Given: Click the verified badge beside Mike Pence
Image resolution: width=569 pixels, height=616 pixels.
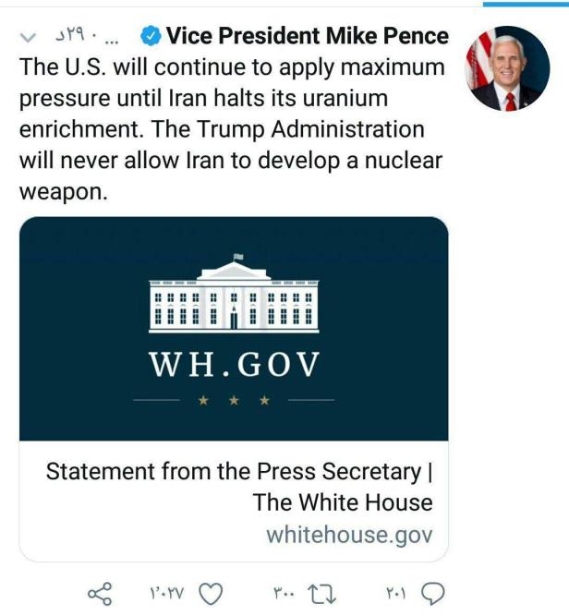Looking at the screenshot, I should pos(150,37).
